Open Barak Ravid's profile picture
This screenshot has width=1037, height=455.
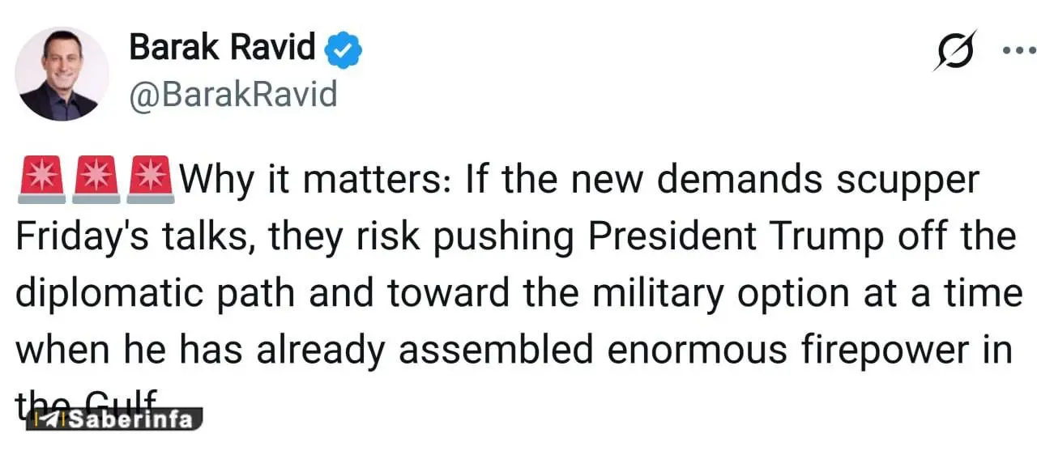click(x=62, y=73)
